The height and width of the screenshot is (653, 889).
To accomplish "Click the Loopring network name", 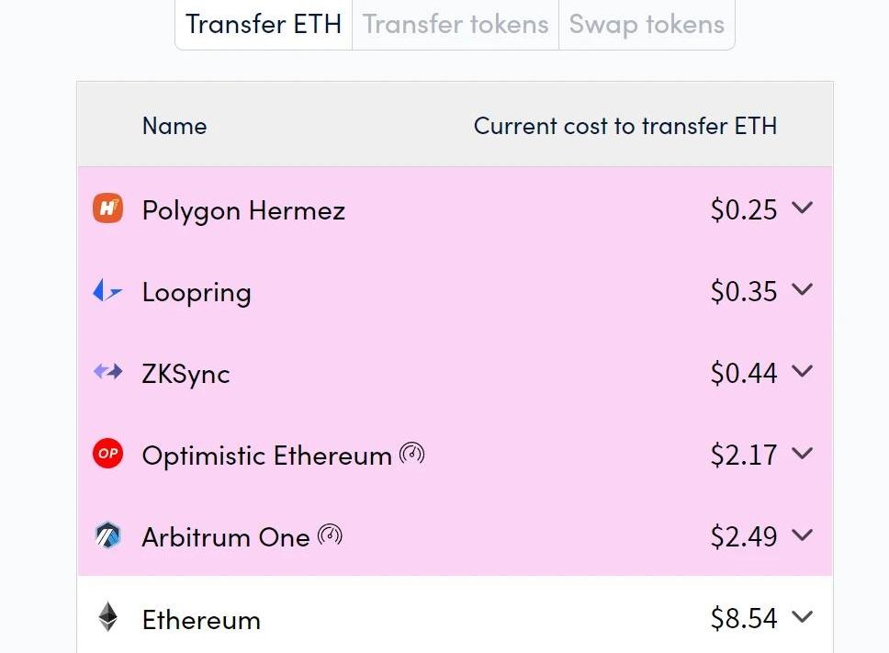I will click(197, 292).
